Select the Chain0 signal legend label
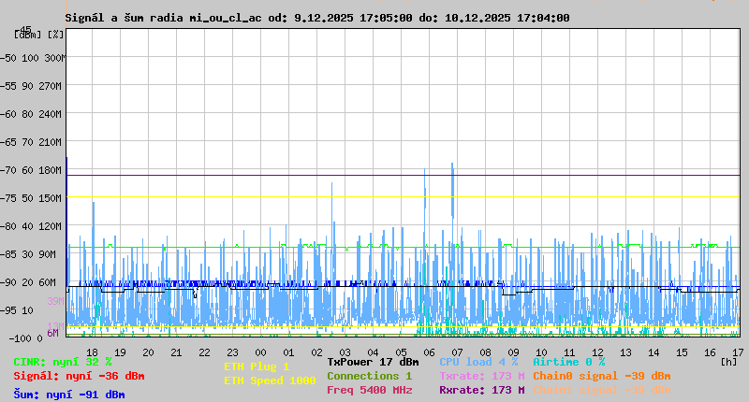The height and width of the screenshot is (402, 749). (x=601, y=376)
